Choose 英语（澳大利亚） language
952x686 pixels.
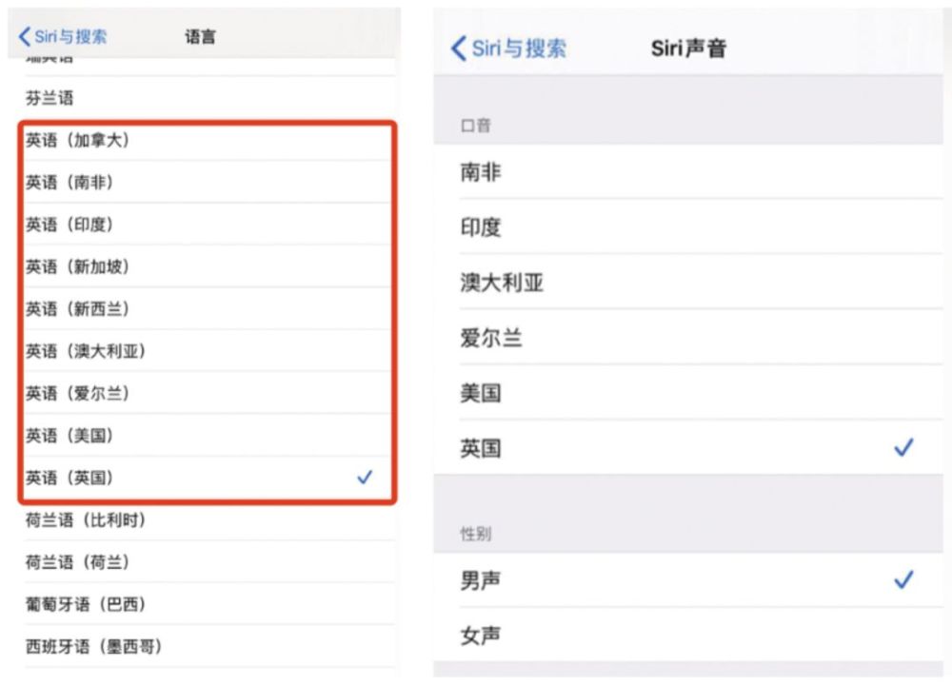(86, 351)
